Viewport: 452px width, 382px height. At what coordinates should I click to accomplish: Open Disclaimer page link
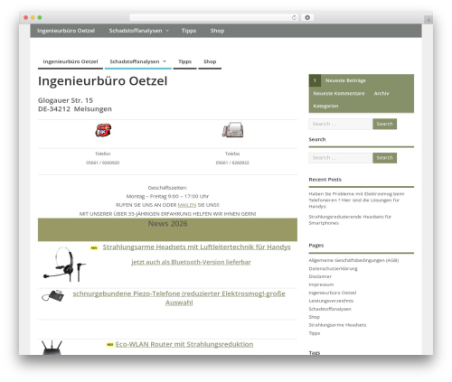coord(320,276)
